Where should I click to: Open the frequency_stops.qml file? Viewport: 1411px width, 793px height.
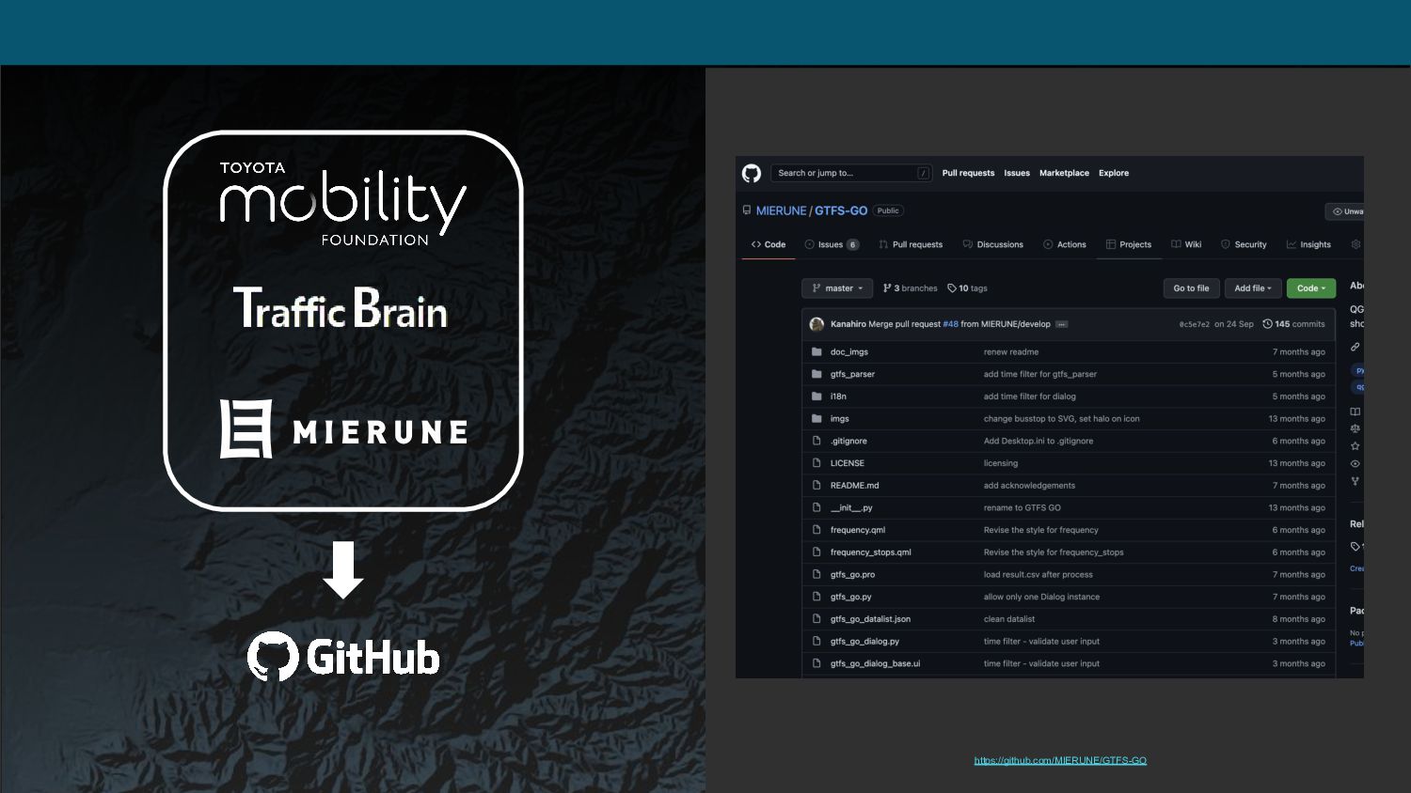click(x=871, y=552)
